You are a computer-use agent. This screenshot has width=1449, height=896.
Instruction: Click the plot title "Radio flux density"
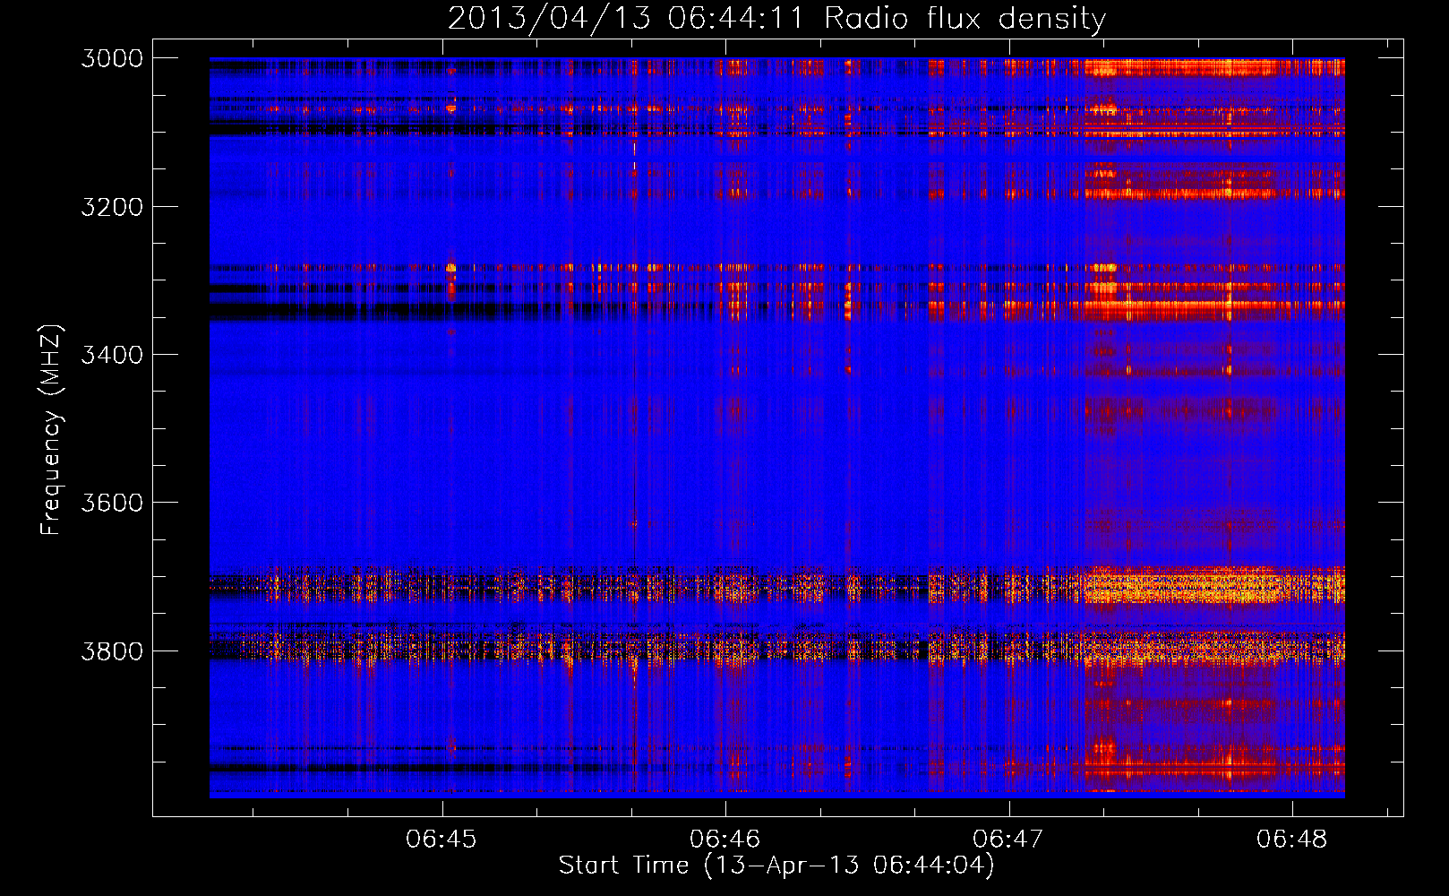click(x=965, y=18)
